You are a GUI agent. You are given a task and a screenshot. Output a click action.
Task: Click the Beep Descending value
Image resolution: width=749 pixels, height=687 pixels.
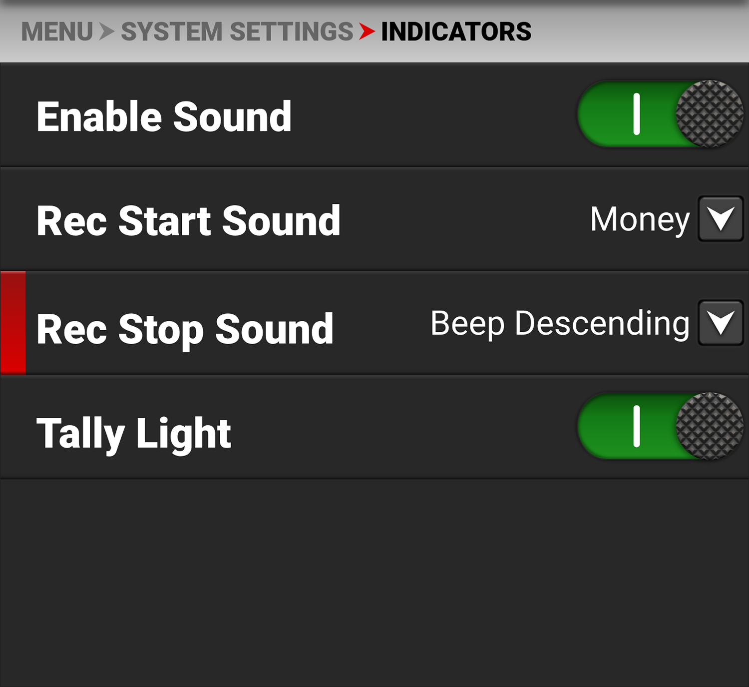[x=560, y=323]
